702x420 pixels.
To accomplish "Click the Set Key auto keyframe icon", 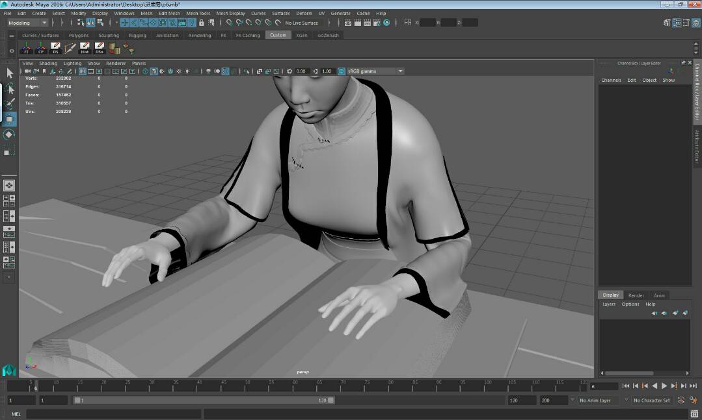I will (681, 401).
